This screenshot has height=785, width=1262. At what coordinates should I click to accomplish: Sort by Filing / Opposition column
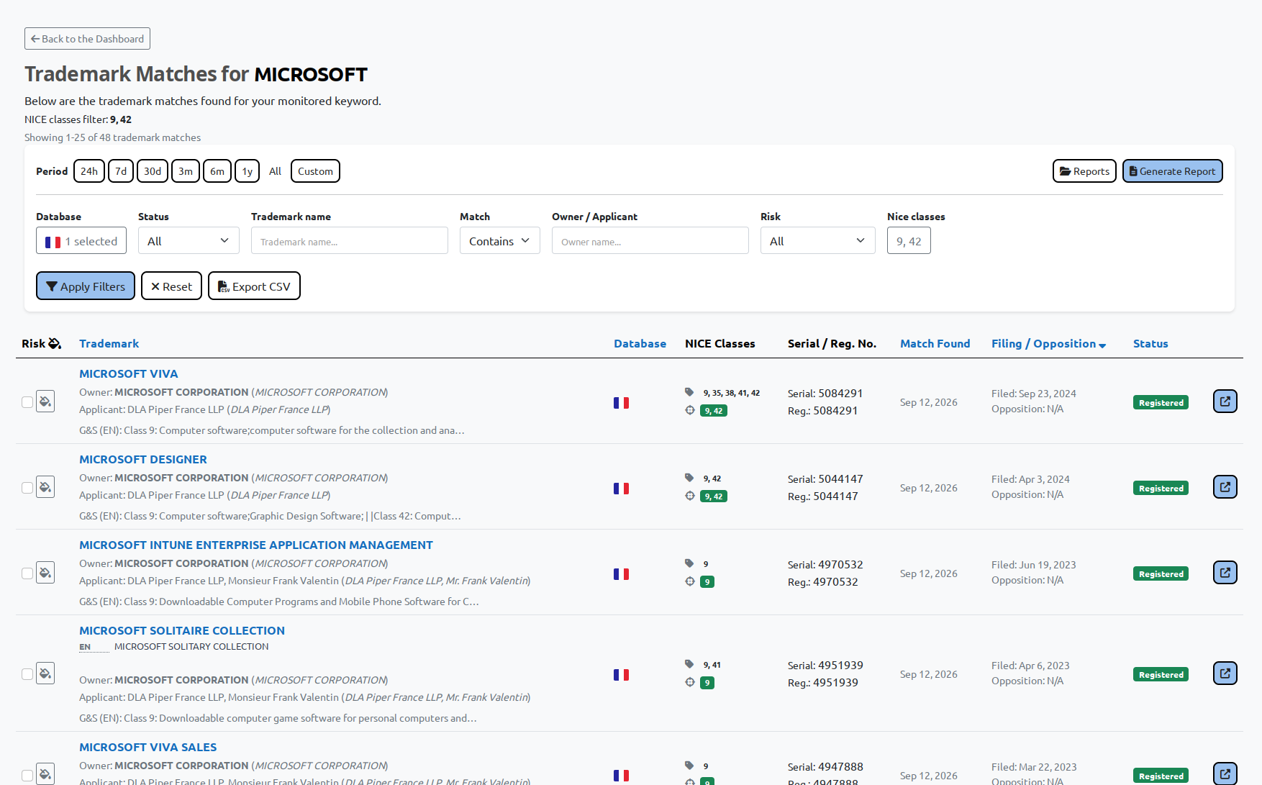1048,344
